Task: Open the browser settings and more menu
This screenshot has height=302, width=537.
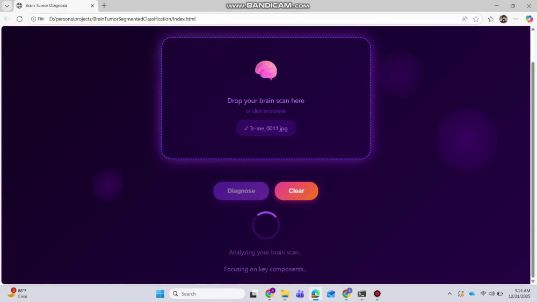Action: (x=516, y=19)
